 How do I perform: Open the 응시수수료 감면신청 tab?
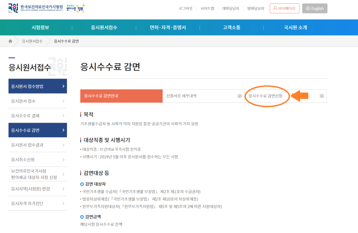click(x=265, y=96)
